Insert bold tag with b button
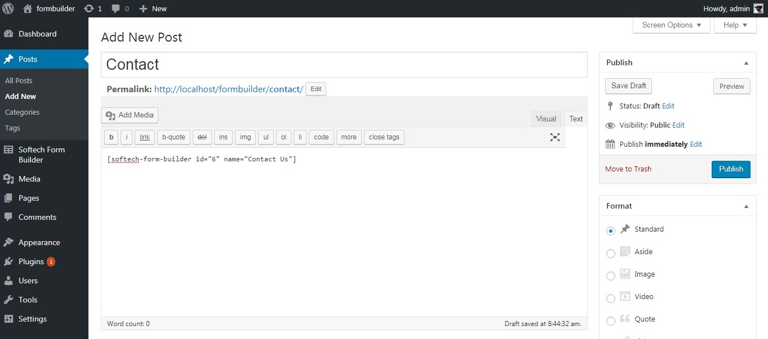The image size is (768, 339). [x=111, y=137]
